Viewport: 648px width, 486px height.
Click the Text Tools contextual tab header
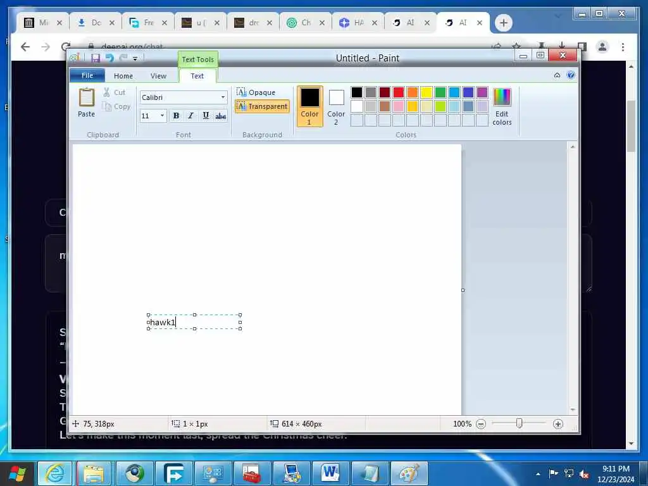pos(198,59)
